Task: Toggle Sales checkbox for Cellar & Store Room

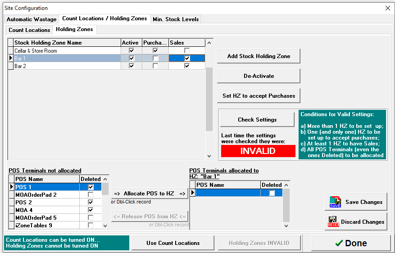Action: click(187, 51)
